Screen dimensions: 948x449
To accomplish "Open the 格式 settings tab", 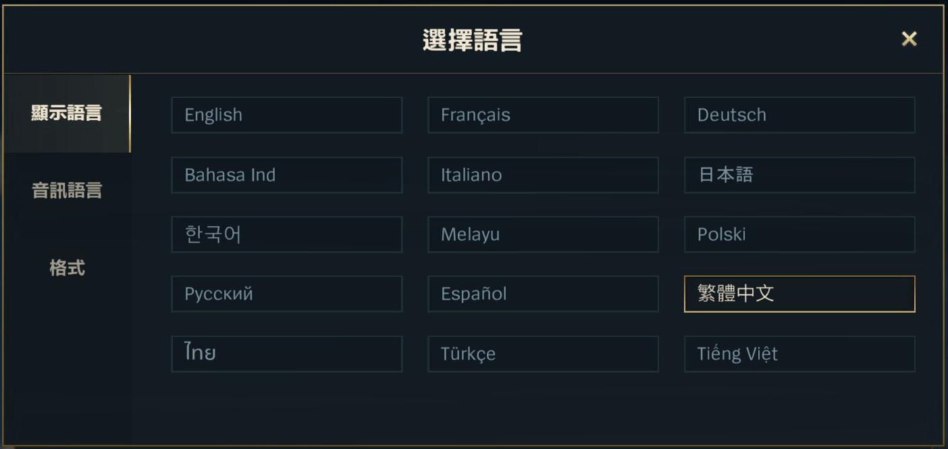I will click(65, 268).
